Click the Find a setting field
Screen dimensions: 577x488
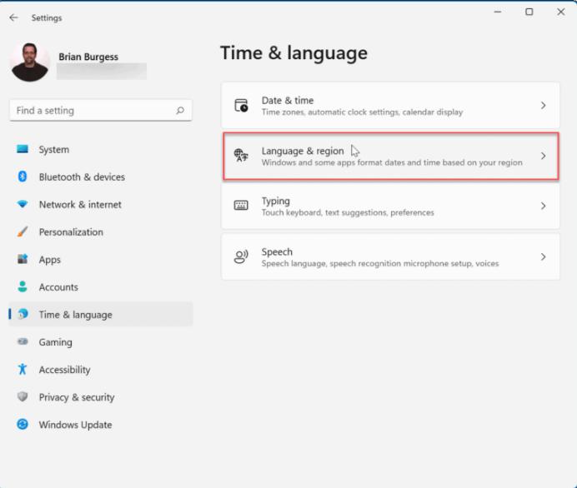tap(100, 110)
